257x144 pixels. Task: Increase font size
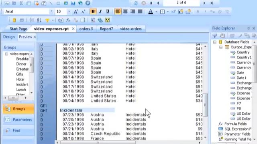point(75,12)
